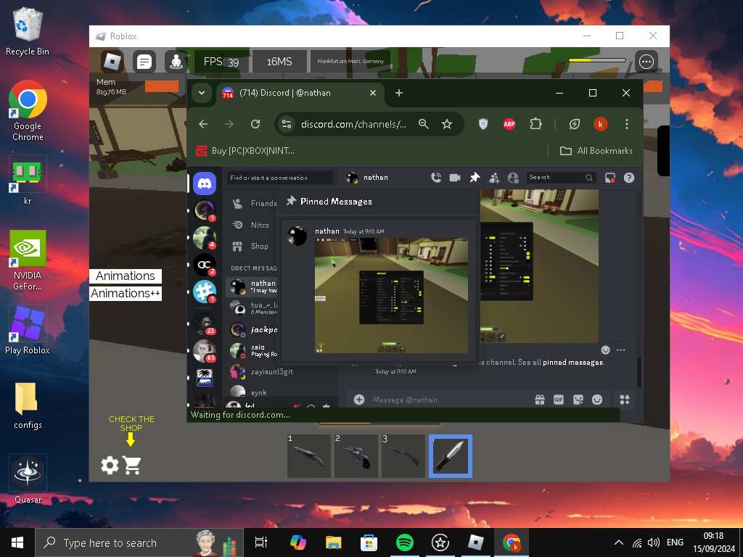Go back in Chrome

pyautogui.click(x=203, y=124)
